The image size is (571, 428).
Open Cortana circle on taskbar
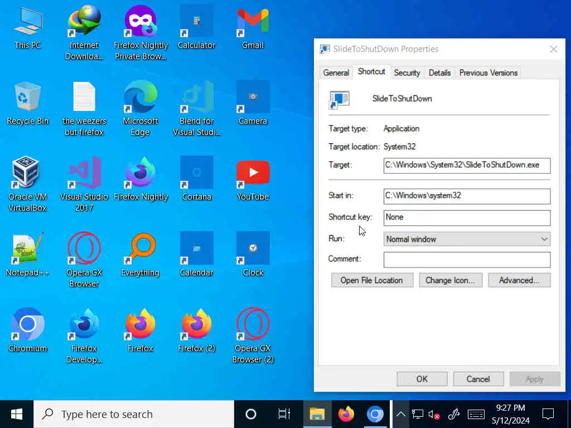point(251,414)
